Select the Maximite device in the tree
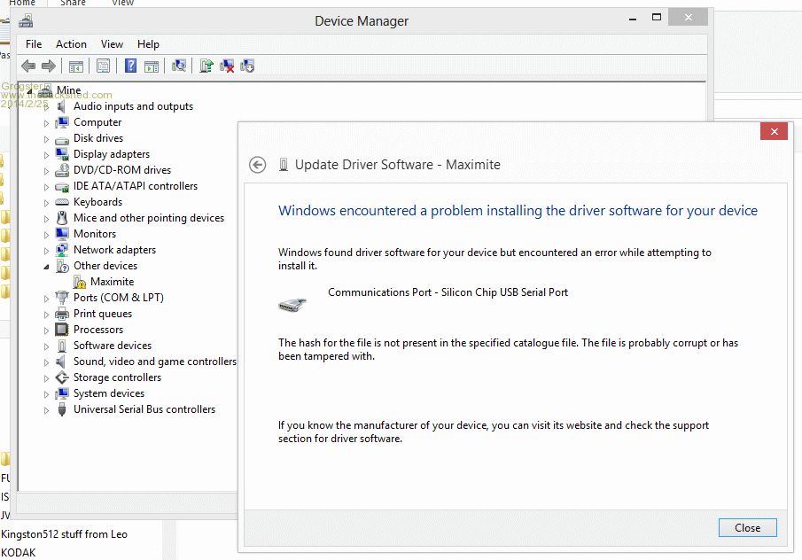Image resolution: width=802 pixels, height=560 pixels. 112,282
